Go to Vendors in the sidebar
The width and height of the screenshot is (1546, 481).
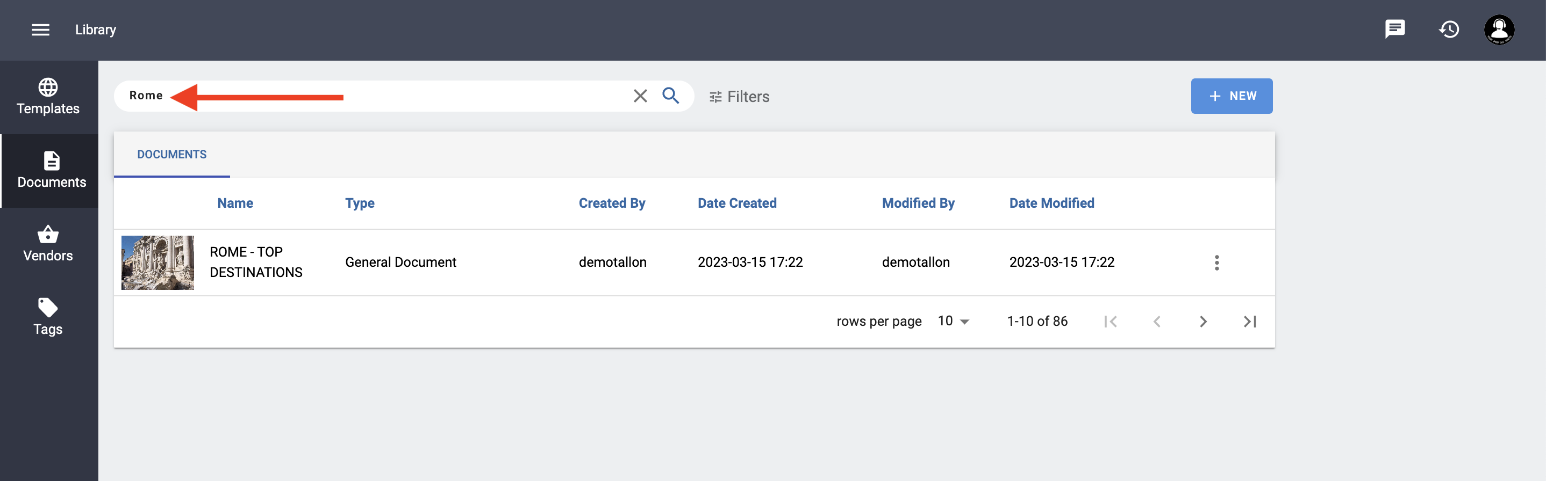click(48, 244)
